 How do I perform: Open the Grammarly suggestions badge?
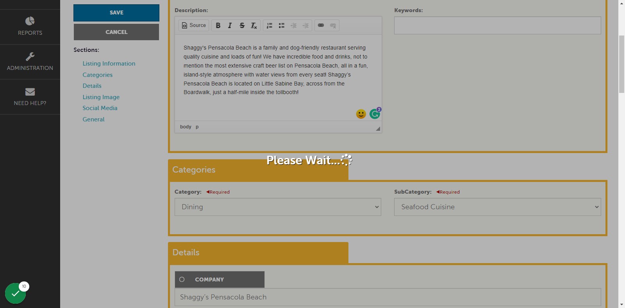coord(375,114)
